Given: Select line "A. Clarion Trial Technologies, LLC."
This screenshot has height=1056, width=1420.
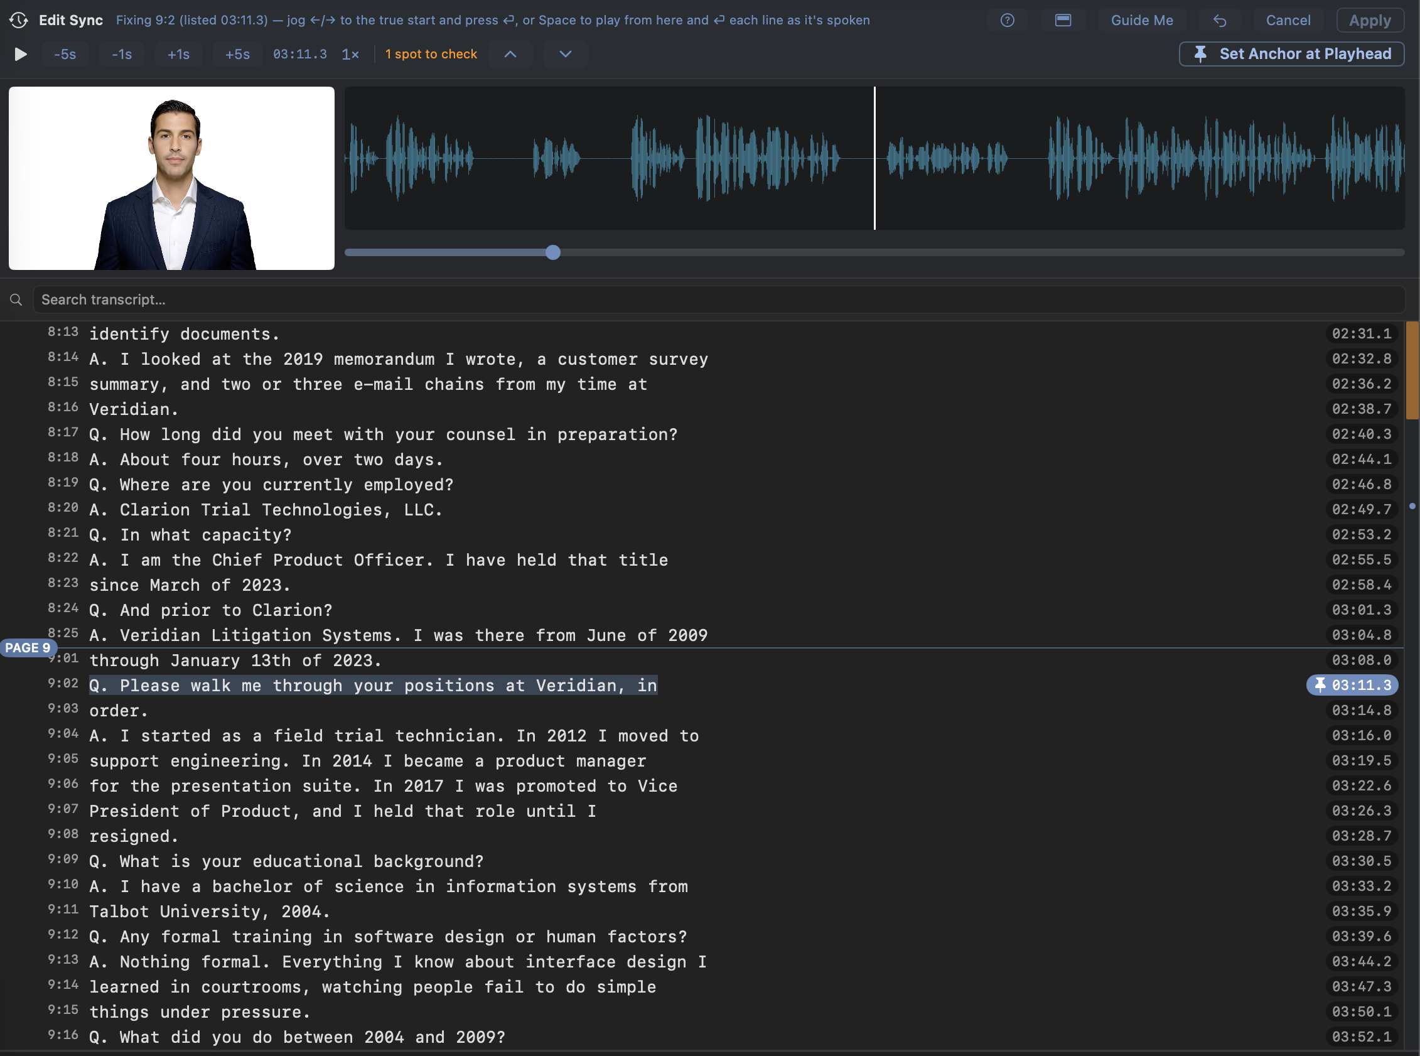Looking at the screenshot, I should pyautogui.click(x=266, y=510).
